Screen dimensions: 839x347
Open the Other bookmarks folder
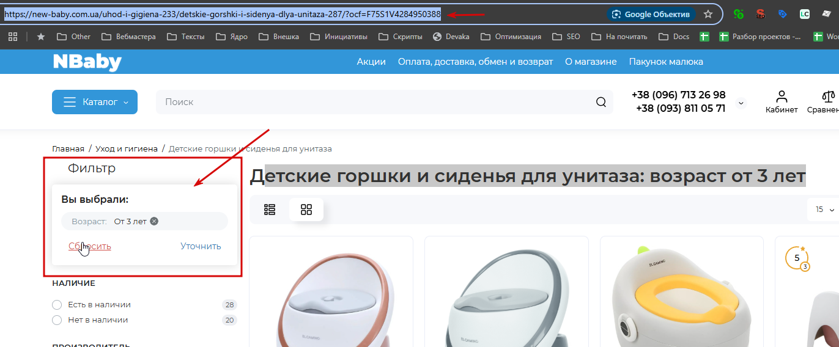[x=73, y=37]
